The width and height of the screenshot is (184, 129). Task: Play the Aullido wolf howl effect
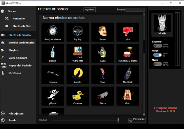coord(78,75)
